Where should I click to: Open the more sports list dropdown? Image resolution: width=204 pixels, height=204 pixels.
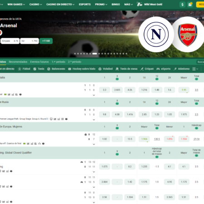[195, 69]
